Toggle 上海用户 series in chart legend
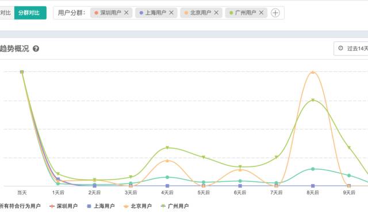Screen dimensions: 368x217 coord(101,206)
